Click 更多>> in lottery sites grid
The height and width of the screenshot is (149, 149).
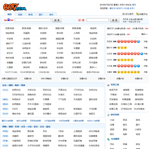click(93, 67)
